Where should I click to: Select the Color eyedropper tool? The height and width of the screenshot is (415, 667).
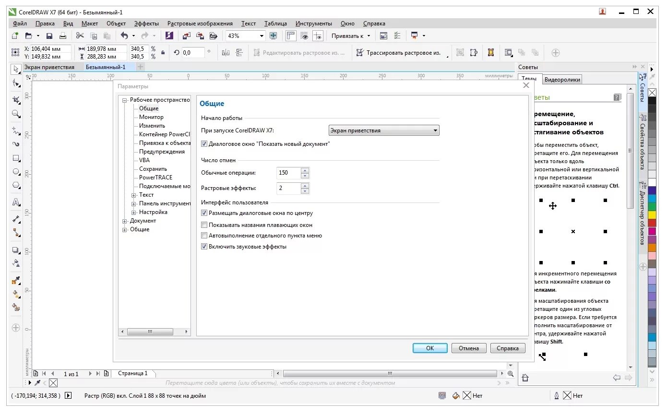(x=16, y=280)
